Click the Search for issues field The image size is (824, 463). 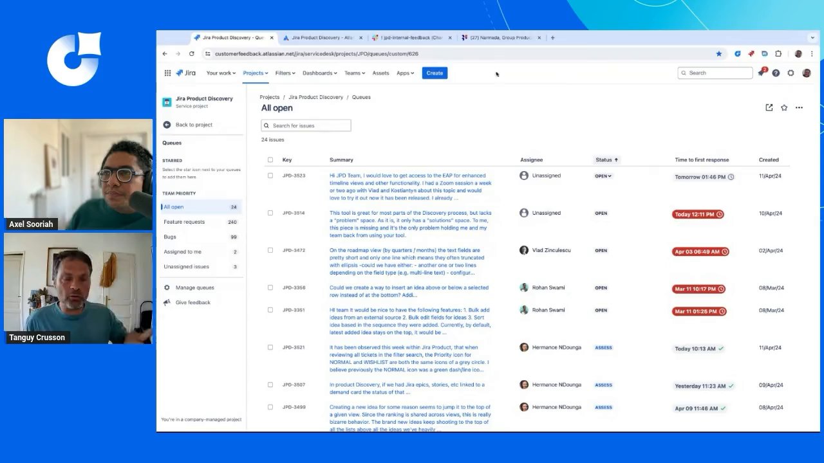(306, 125)
